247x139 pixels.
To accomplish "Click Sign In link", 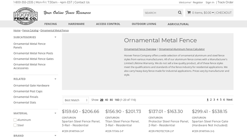I will pos(210,2).
